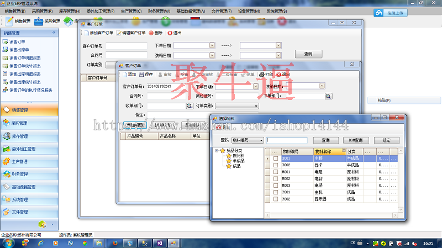
Task: Click 退出 in the back 客户订单 window toolbar
Action: coord(174,33)
